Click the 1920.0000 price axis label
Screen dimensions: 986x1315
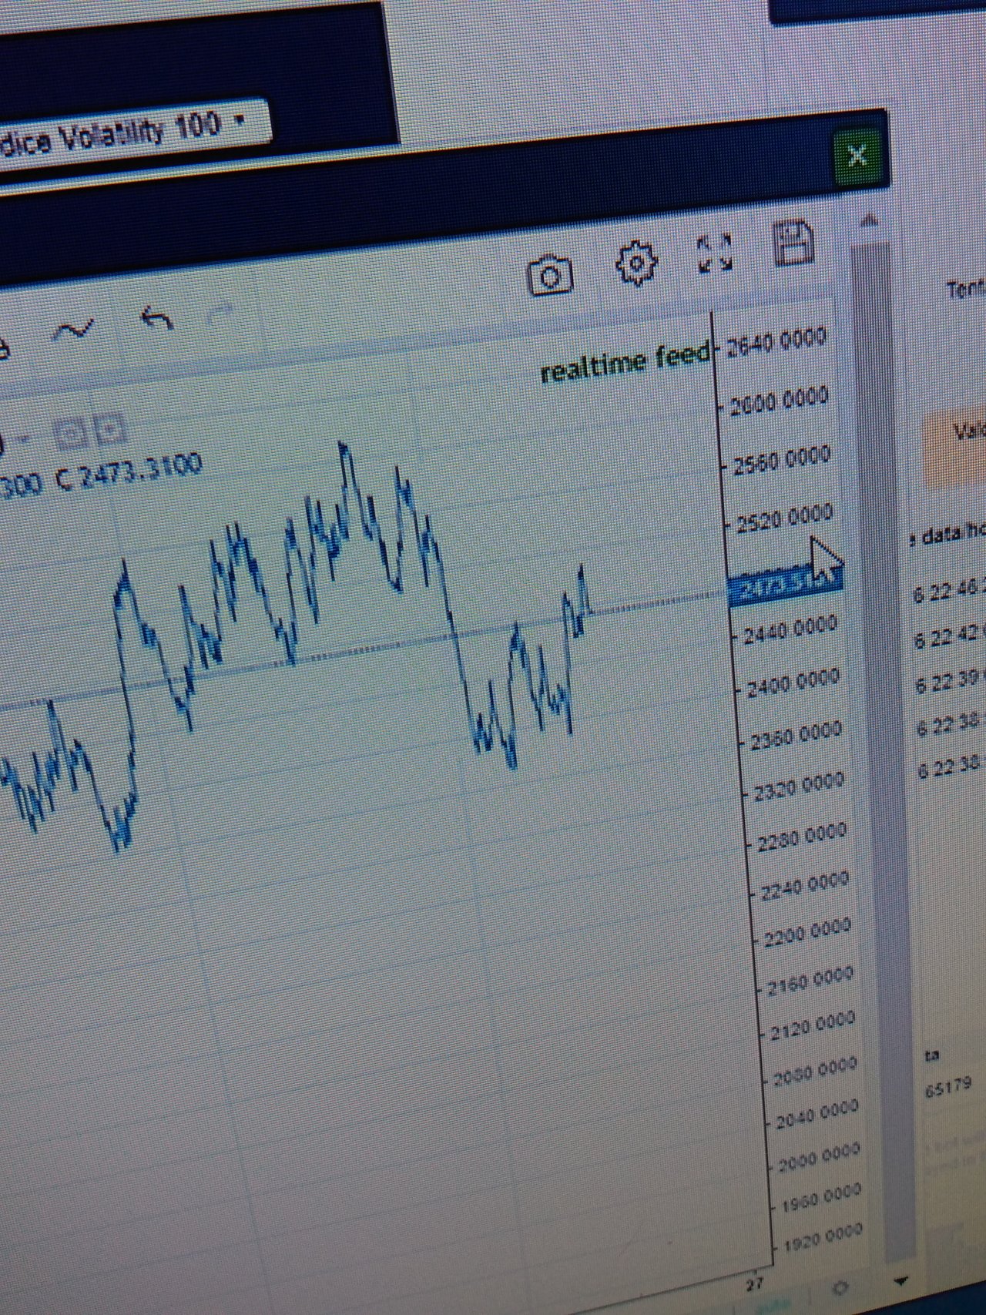(823, 1236)
